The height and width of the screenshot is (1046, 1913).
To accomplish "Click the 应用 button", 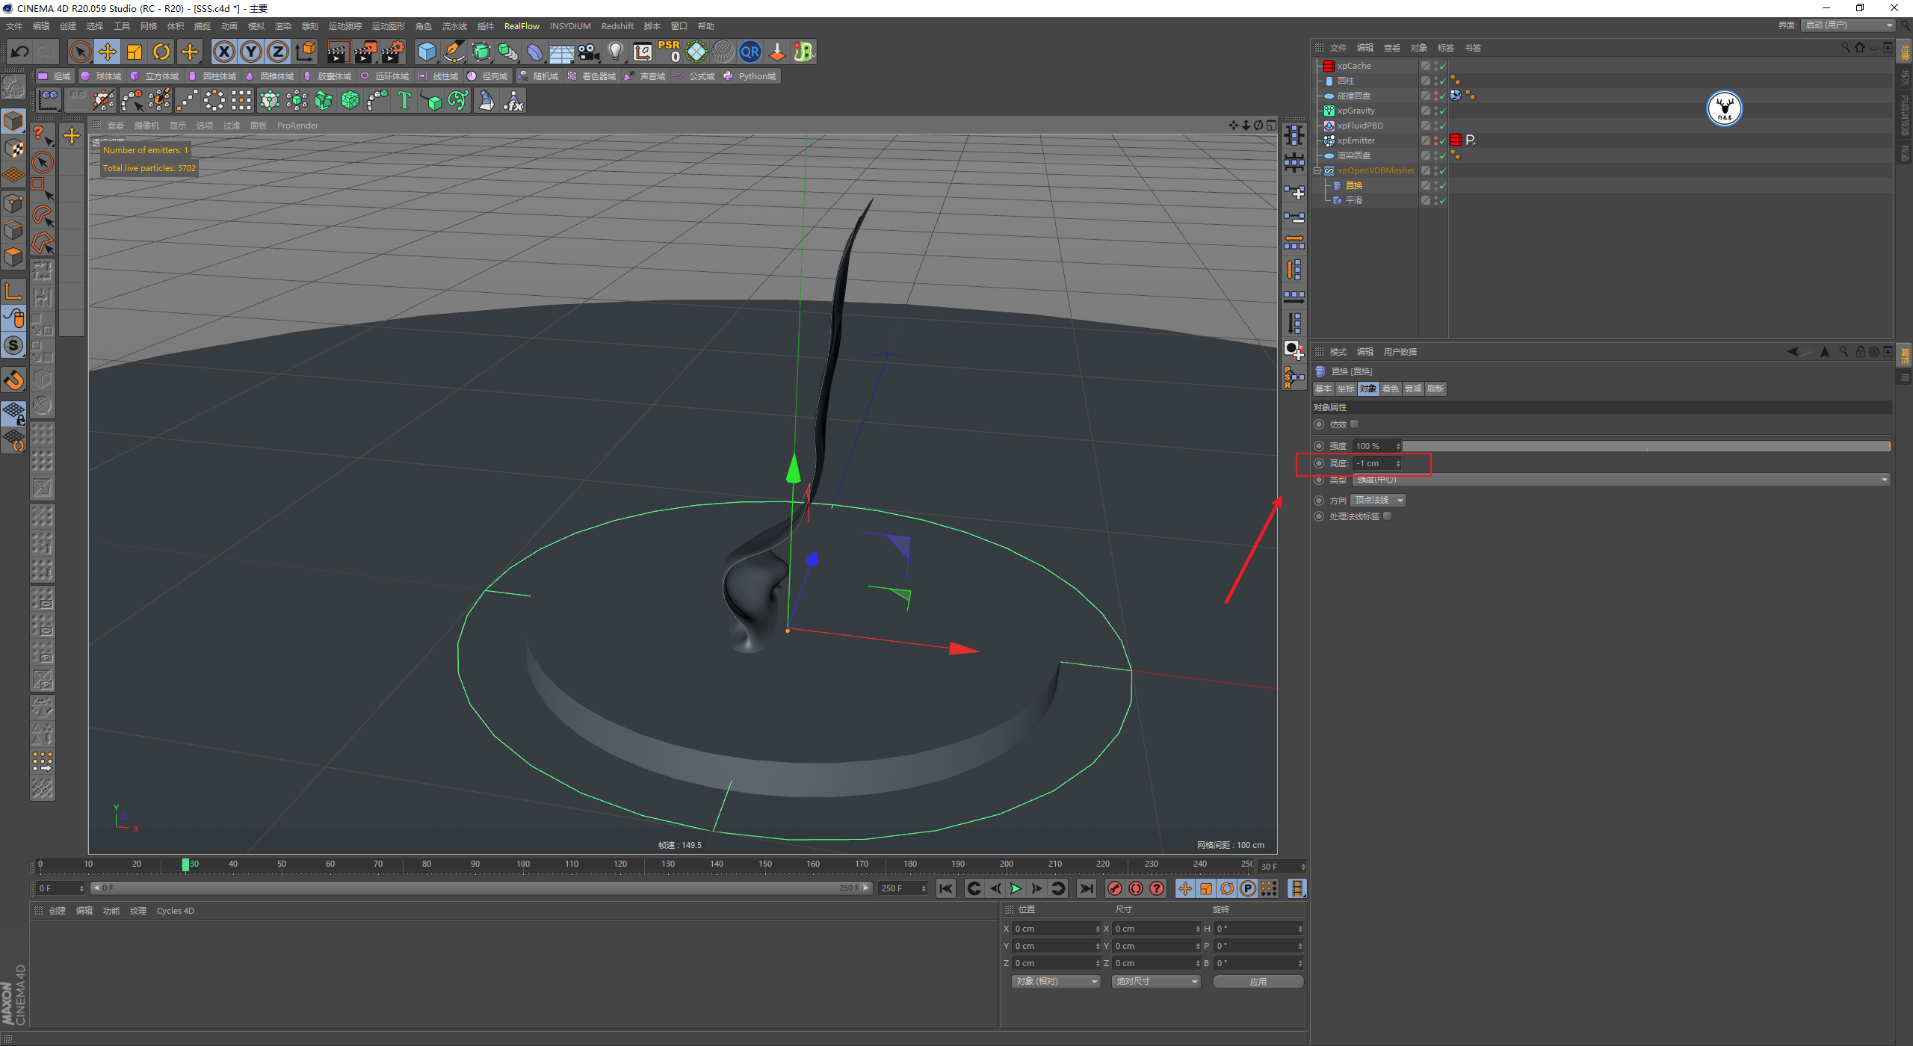I will 1258,982.
